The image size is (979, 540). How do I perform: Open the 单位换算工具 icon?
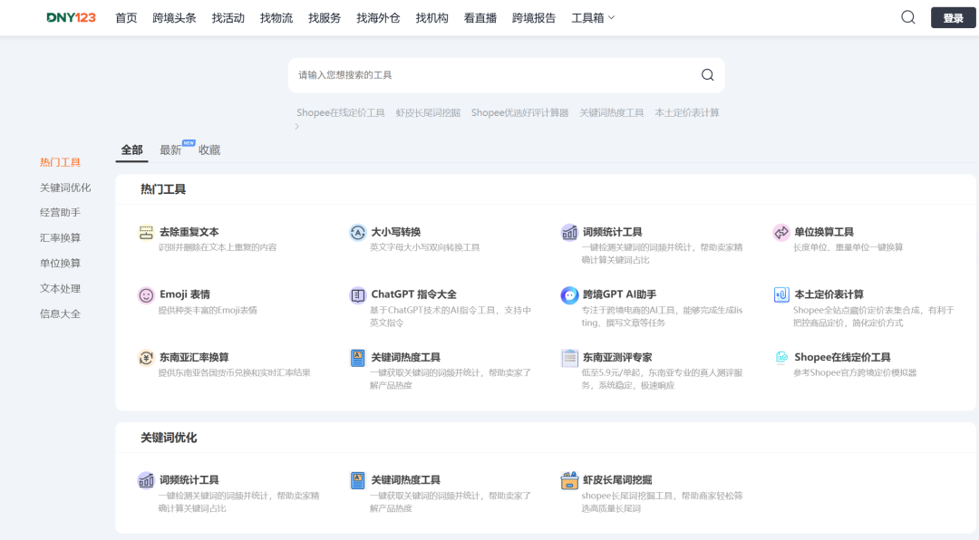[x=781, y=232]
